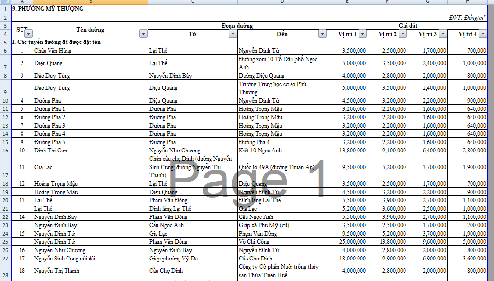Select 'Trường Trung học cơ sở Phú Thượng' cell
The width and height of the screenshot is (494, 281).
click(x=282, y=88)
